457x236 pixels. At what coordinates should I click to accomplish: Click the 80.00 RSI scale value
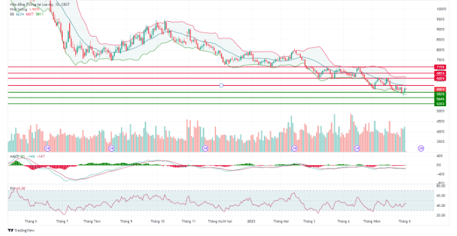point(441,186)
